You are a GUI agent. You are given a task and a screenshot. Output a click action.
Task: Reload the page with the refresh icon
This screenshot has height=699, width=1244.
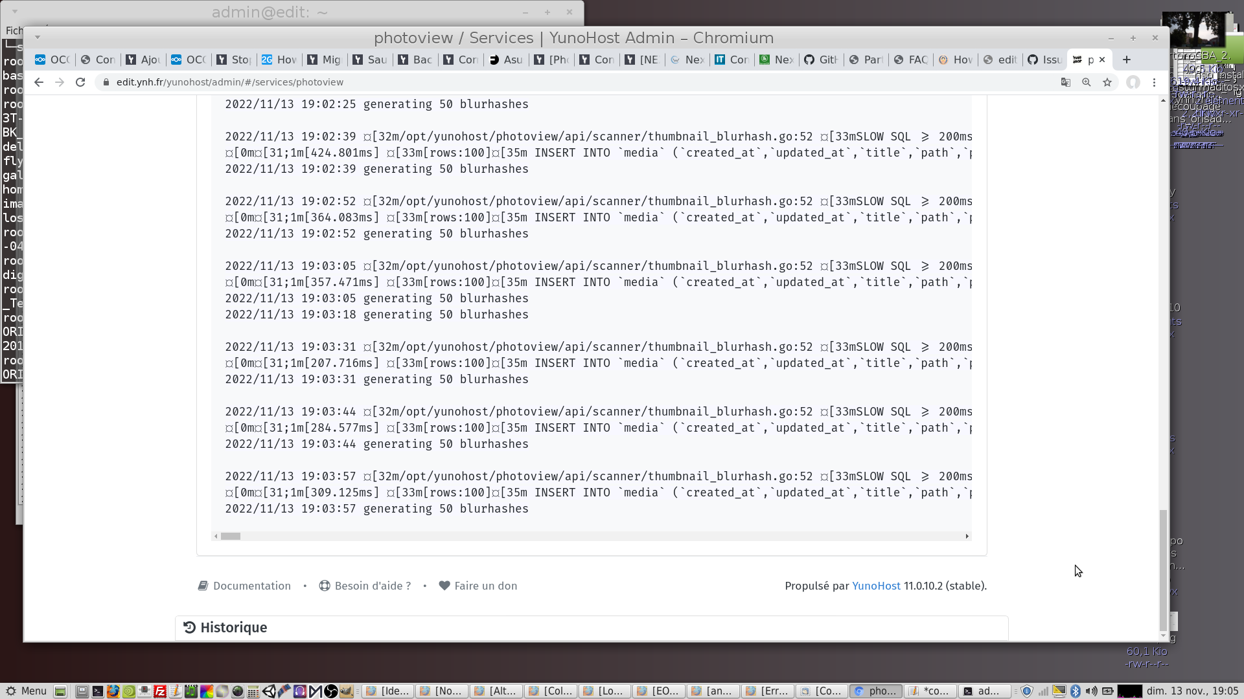pyautogui.click(x=80, y=82)
